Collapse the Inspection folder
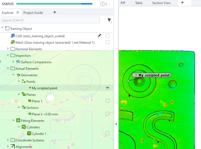 8,55
